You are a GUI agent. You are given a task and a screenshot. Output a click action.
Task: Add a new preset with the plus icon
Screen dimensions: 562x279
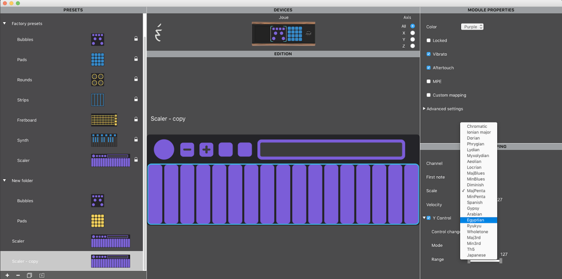[x=7, y=275]
